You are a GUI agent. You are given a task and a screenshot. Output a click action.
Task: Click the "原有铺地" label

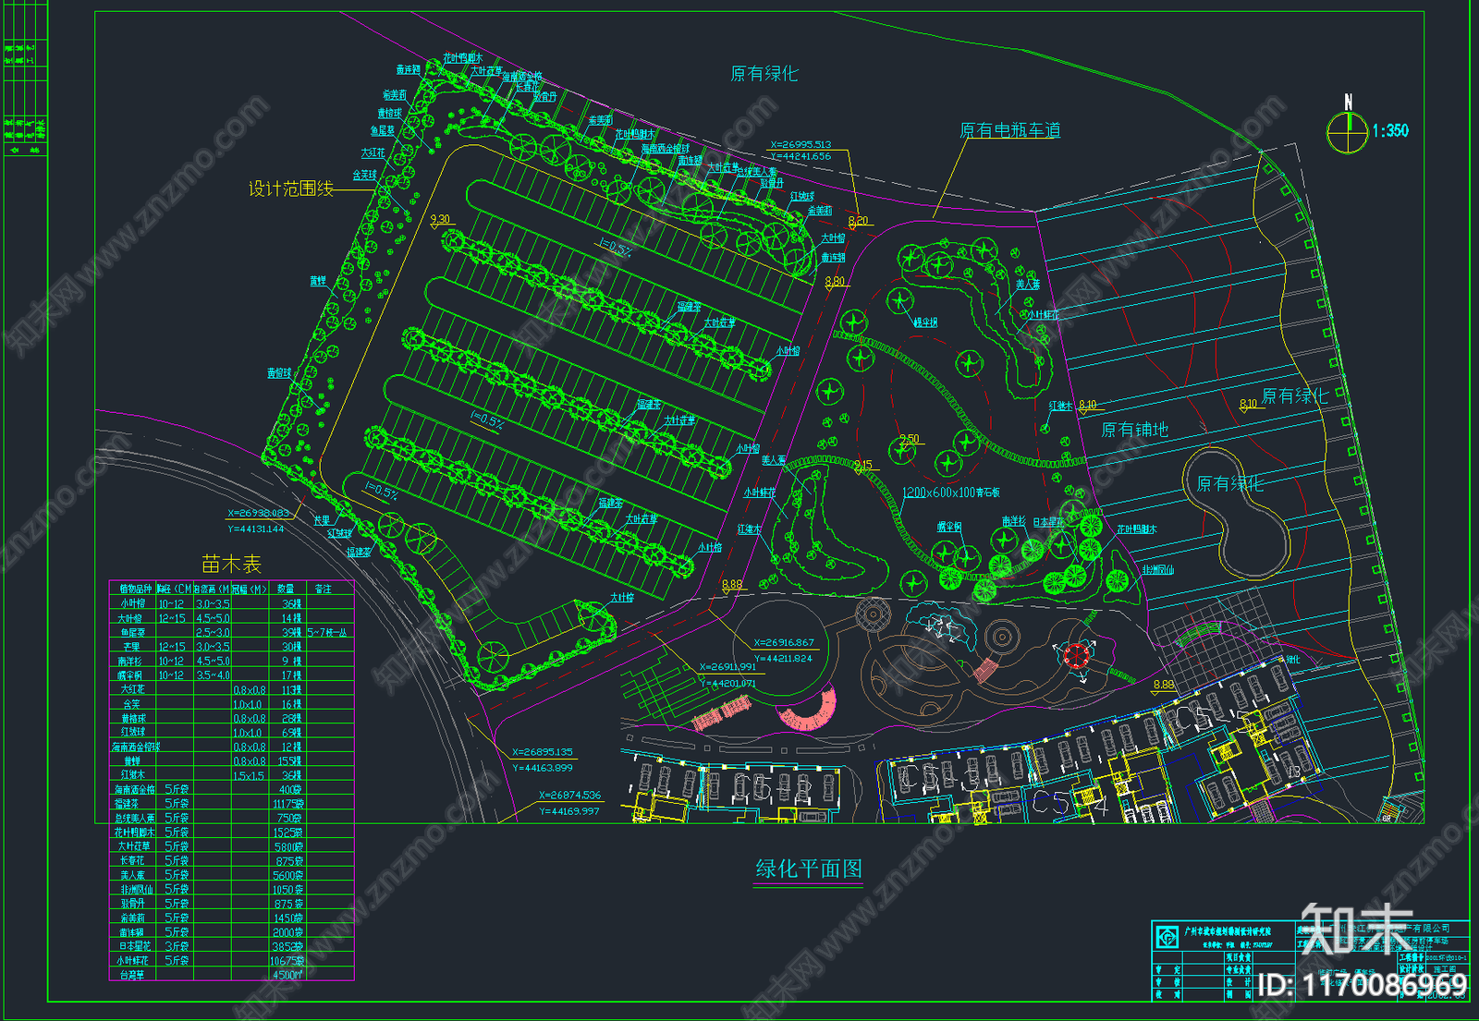point(1134,430)
